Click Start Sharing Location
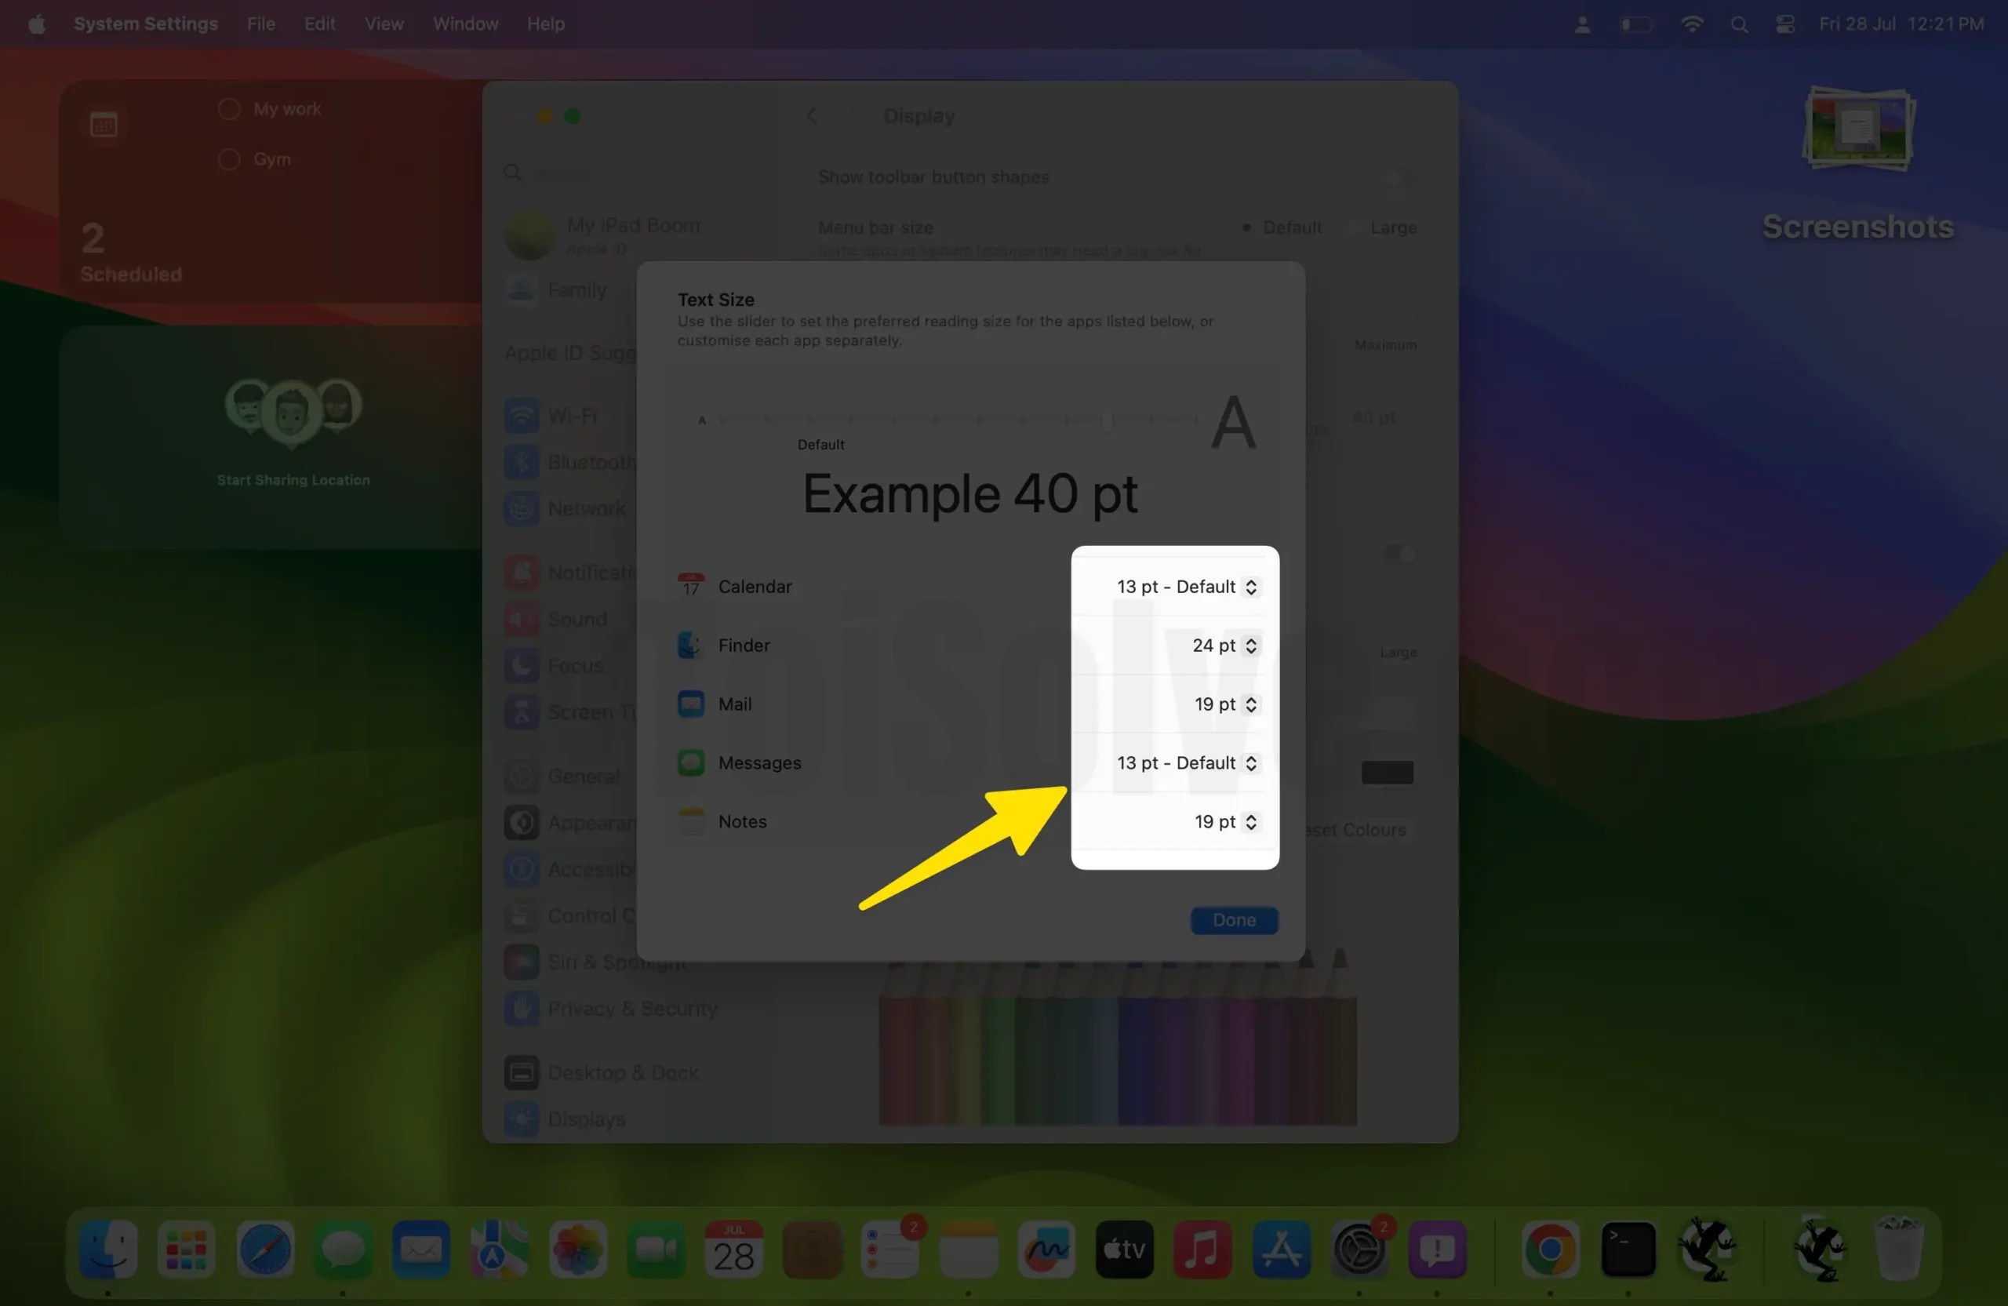The width and height of the screenshot is (2008, 1306). (x=293, y=479)
